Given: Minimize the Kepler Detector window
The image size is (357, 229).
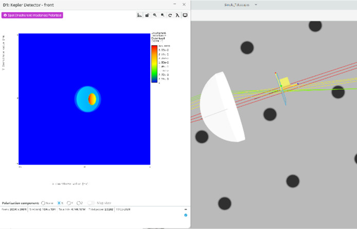Looking at the screenshot, I should pyautogui.click(x=174, y=4).
